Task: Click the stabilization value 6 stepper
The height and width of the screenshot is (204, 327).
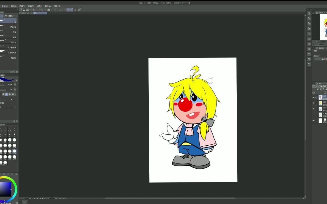Action: tap(13, 99)
